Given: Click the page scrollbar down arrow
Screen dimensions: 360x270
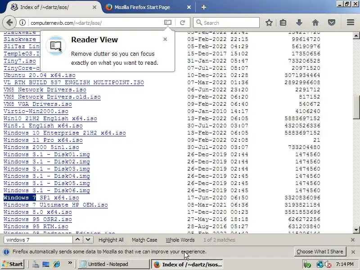Looking at the screenshot, I should click(x=356, y=229).
